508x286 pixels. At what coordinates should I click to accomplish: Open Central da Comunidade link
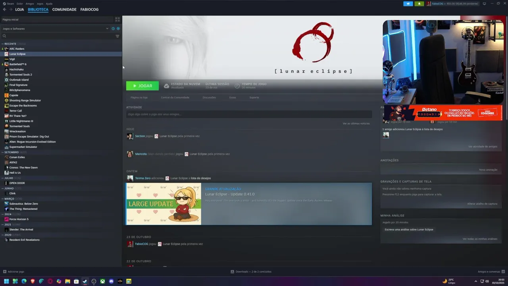pyautogui.click(x=175, y=97)
